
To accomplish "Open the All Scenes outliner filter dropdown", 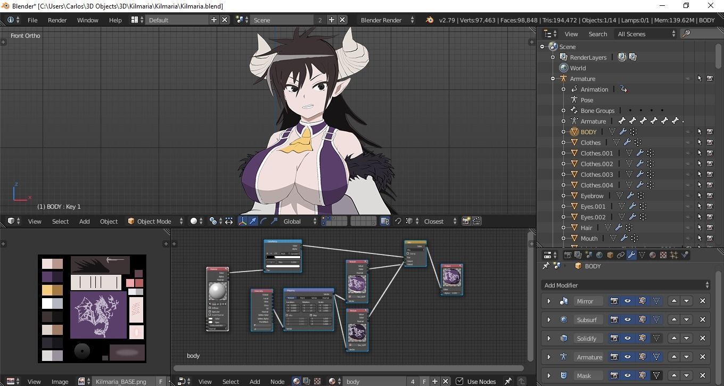I will coord(646,34).
